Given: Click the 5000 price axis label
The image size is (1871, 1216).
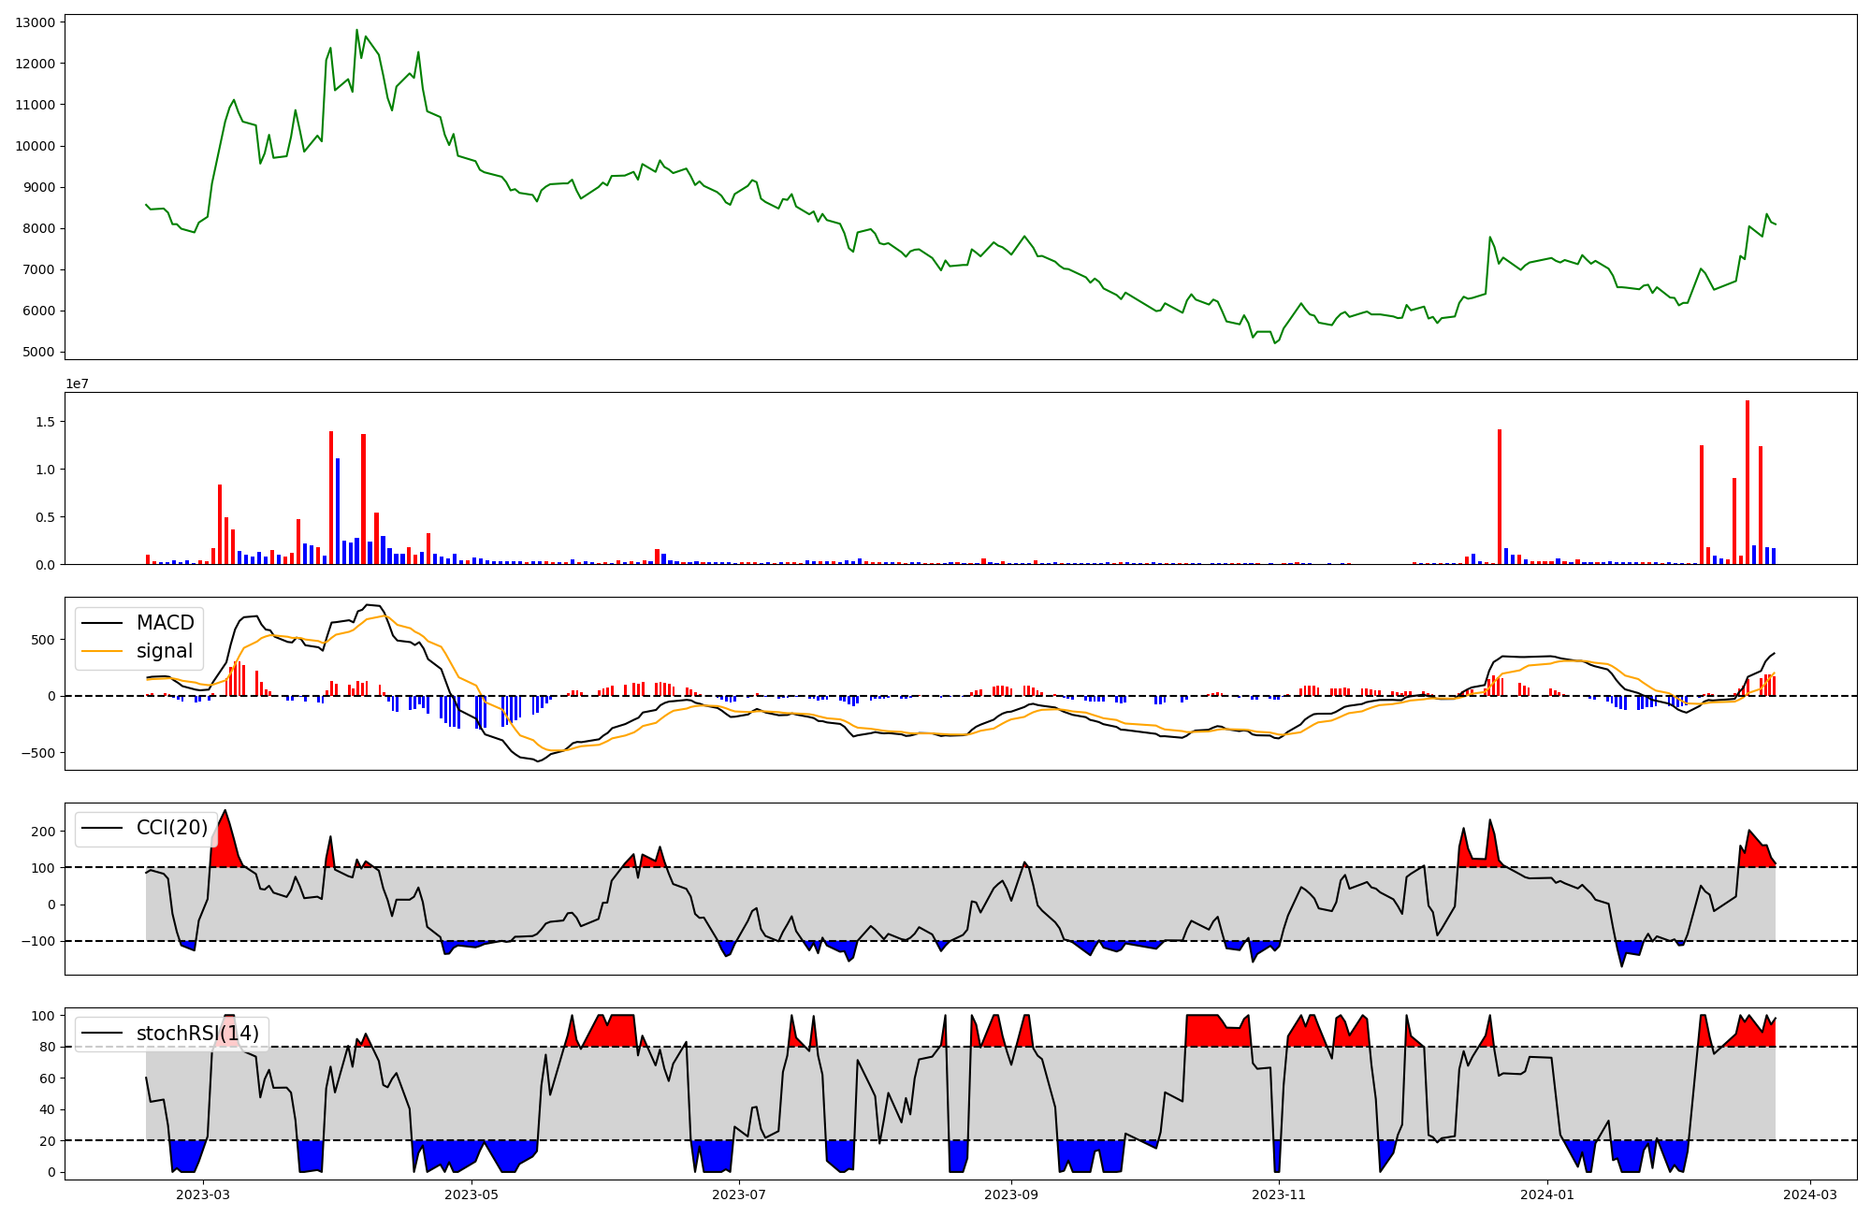Looking at the screenshot, I should pyautogui.click(x=39, y=353).
